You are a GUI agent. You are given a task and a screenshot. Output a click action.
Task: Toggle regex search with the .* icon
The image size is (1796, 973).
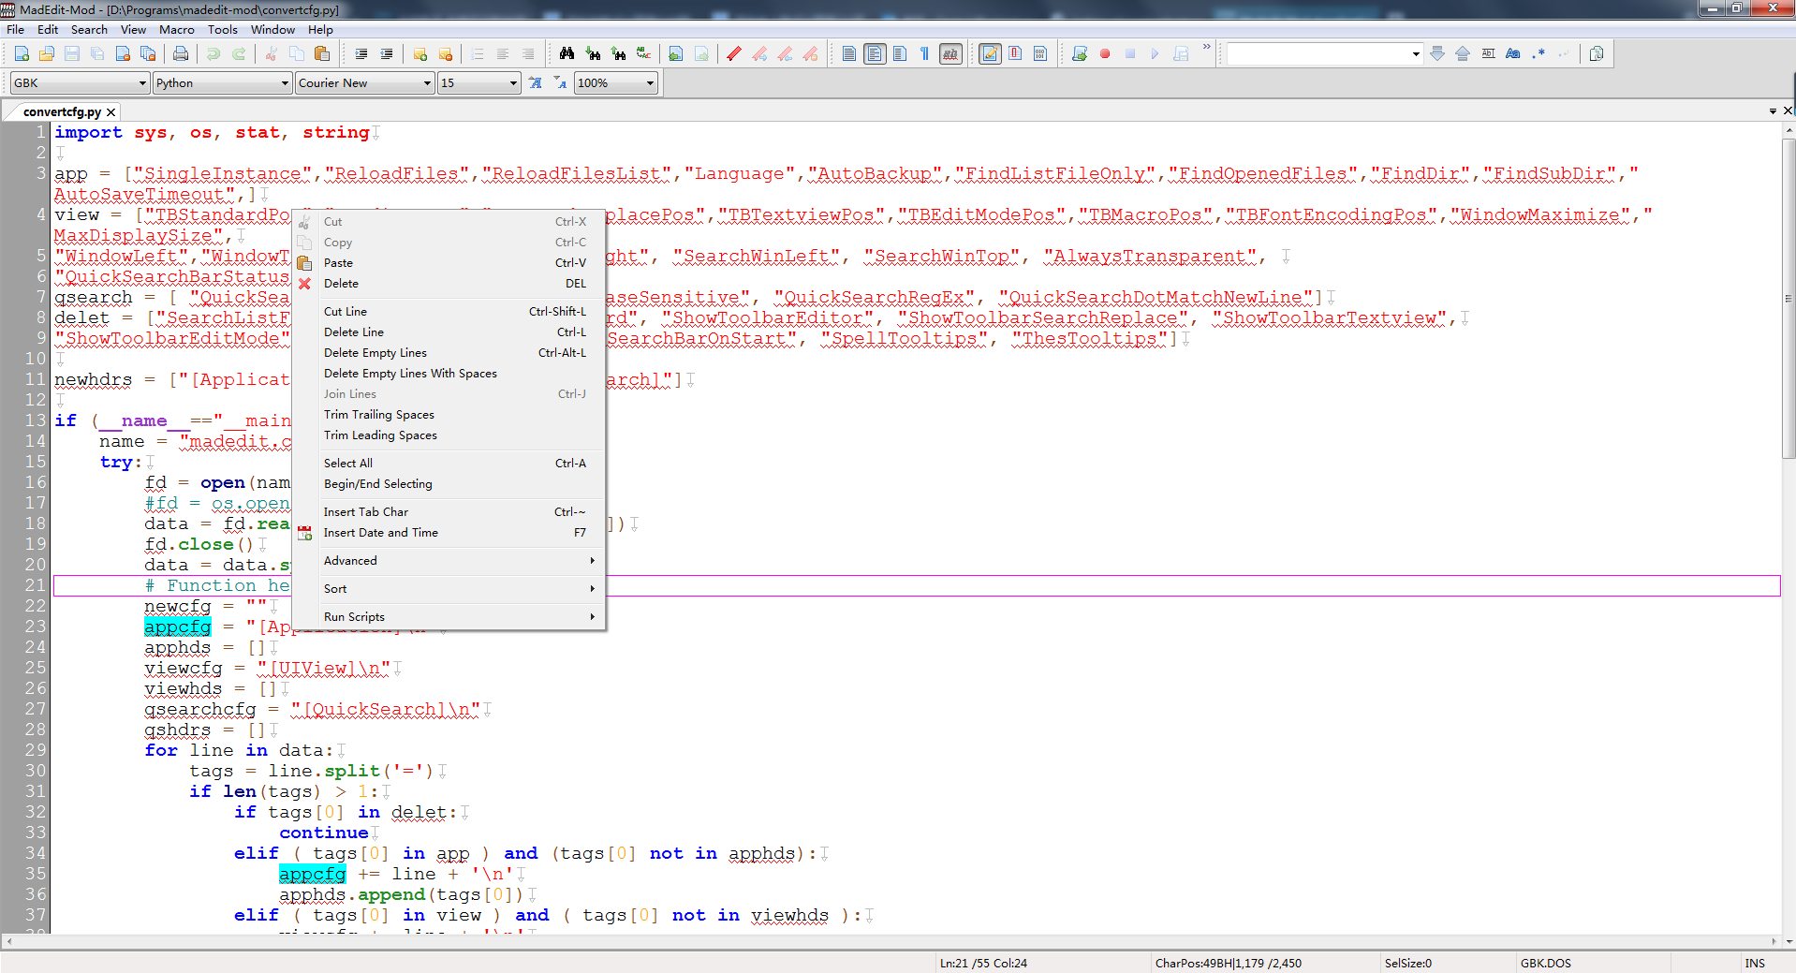(1537, 53)
